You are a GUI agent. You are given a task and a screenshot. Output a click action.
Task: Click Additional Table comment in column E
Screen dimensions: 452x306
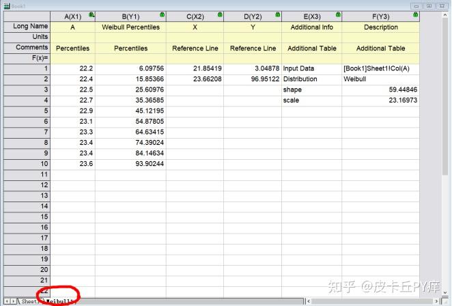(x=311, y=48)
